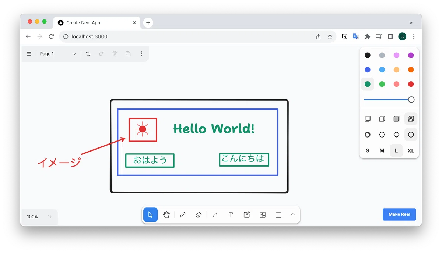Expand the navigation panel double chevron
The width and height of the screenshot is (442, 253).
coord(50,217)
